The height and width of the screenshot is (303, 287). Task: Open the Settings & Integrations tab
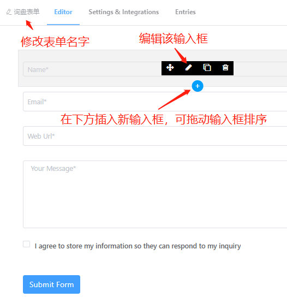[124, 12]
